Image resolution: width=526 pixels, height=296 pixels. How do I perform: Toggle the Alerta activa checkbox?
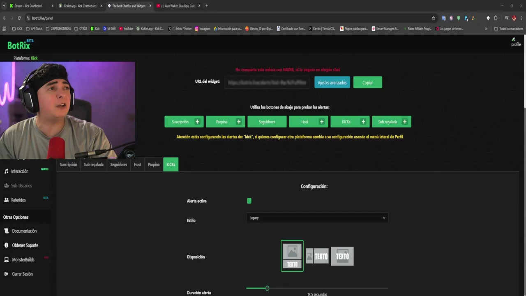(x=249, y=201)
